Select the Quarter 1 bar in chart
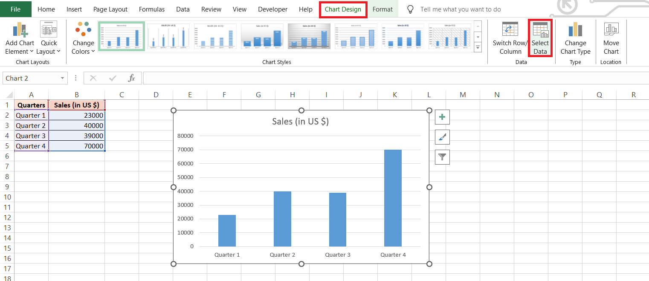Image resolution: width=649 pixels, height=281 pixels. (x=227, y=231)
